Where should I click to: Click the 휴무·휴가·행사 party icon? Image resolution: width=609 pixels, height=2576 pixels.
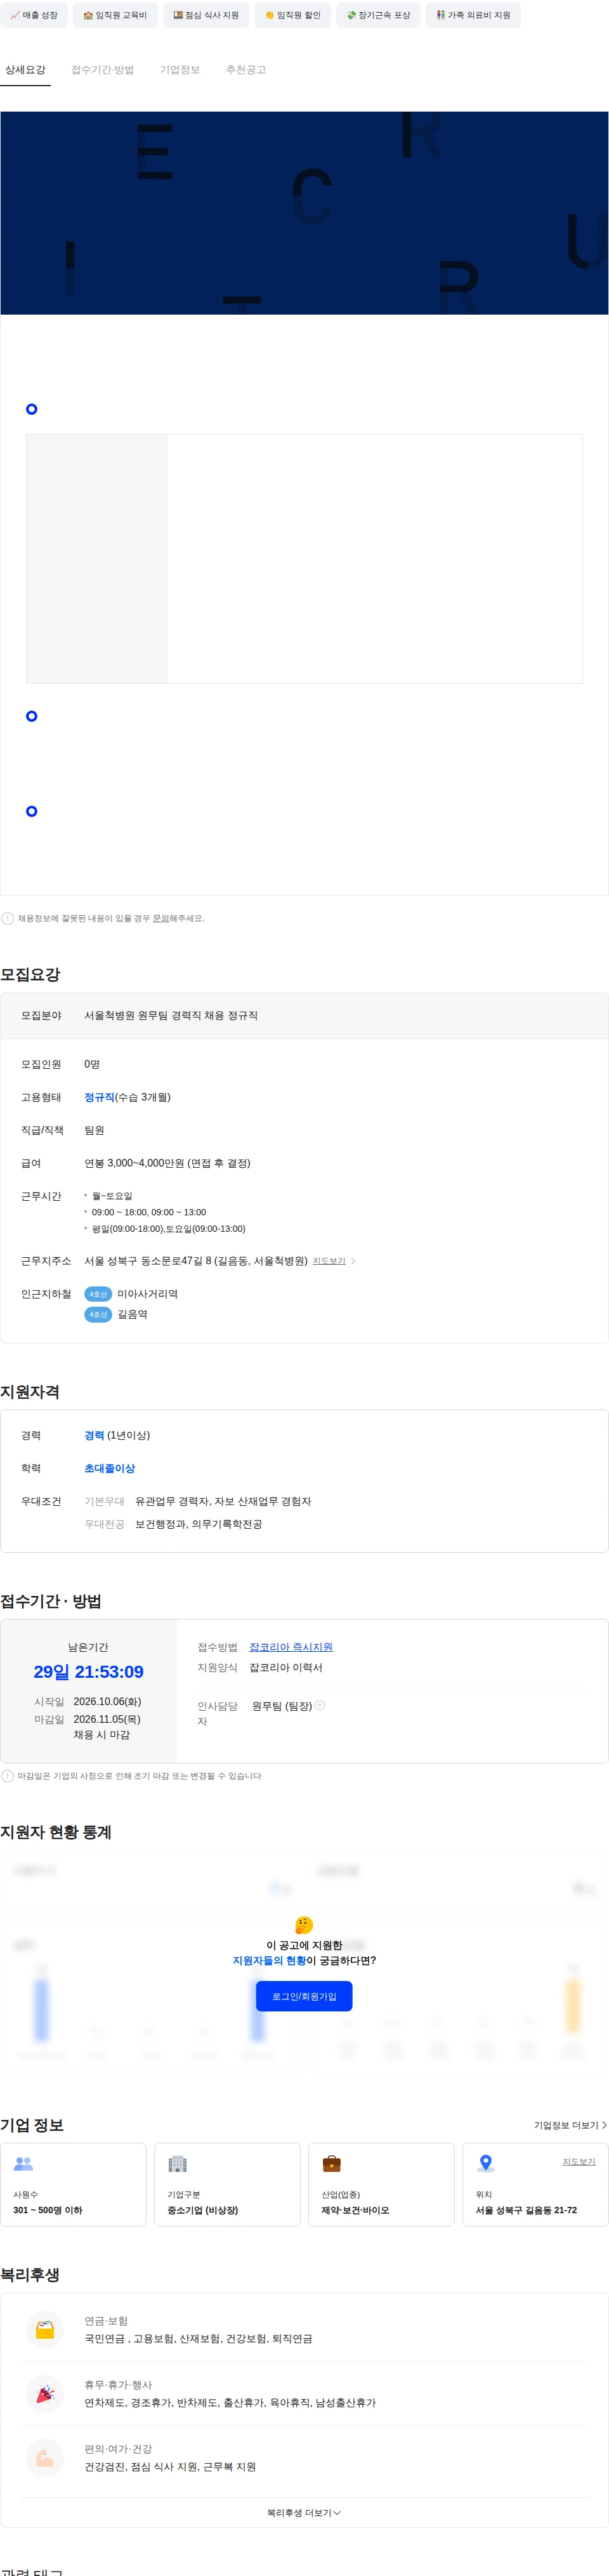(x=45, y=2394)
